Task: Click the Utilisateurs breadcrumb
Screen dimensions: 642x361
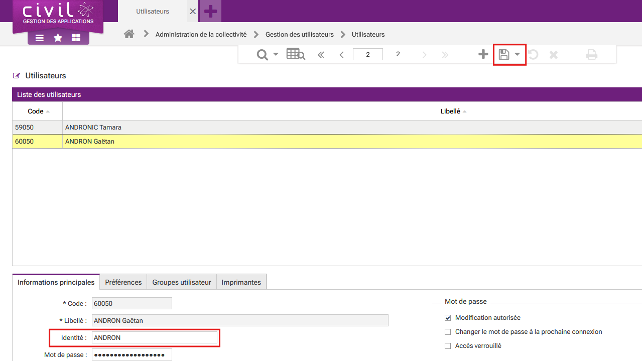Action: (x=368, y=35)
